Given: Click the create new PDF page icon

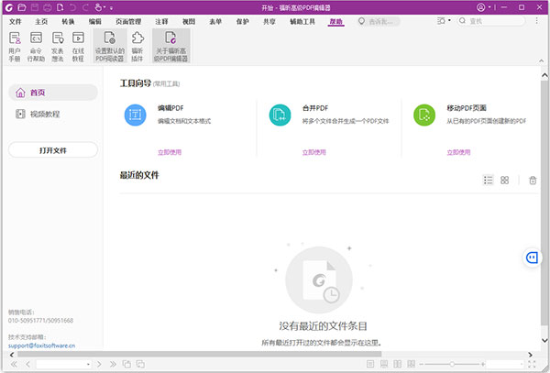Looking at the screenshot, I should (60, 7).
